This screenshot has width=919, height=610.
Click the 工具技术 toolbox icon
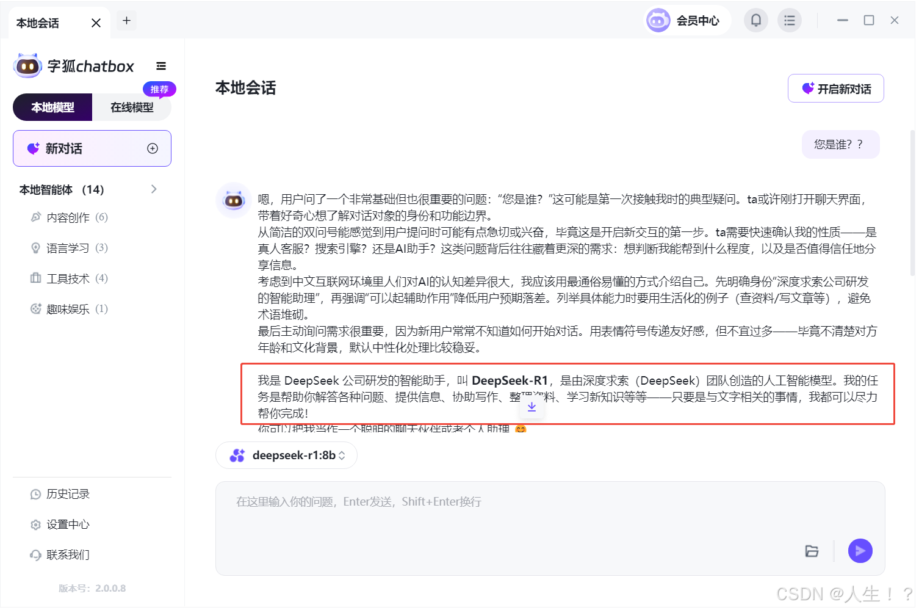coord(36,278)
